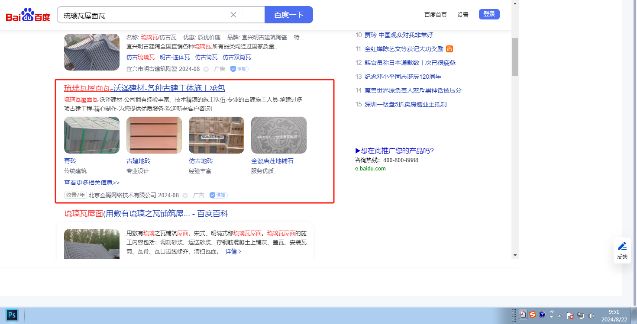Open the 古建地砖 text link
Screen dimensions: 637x324
coord(139,161)
